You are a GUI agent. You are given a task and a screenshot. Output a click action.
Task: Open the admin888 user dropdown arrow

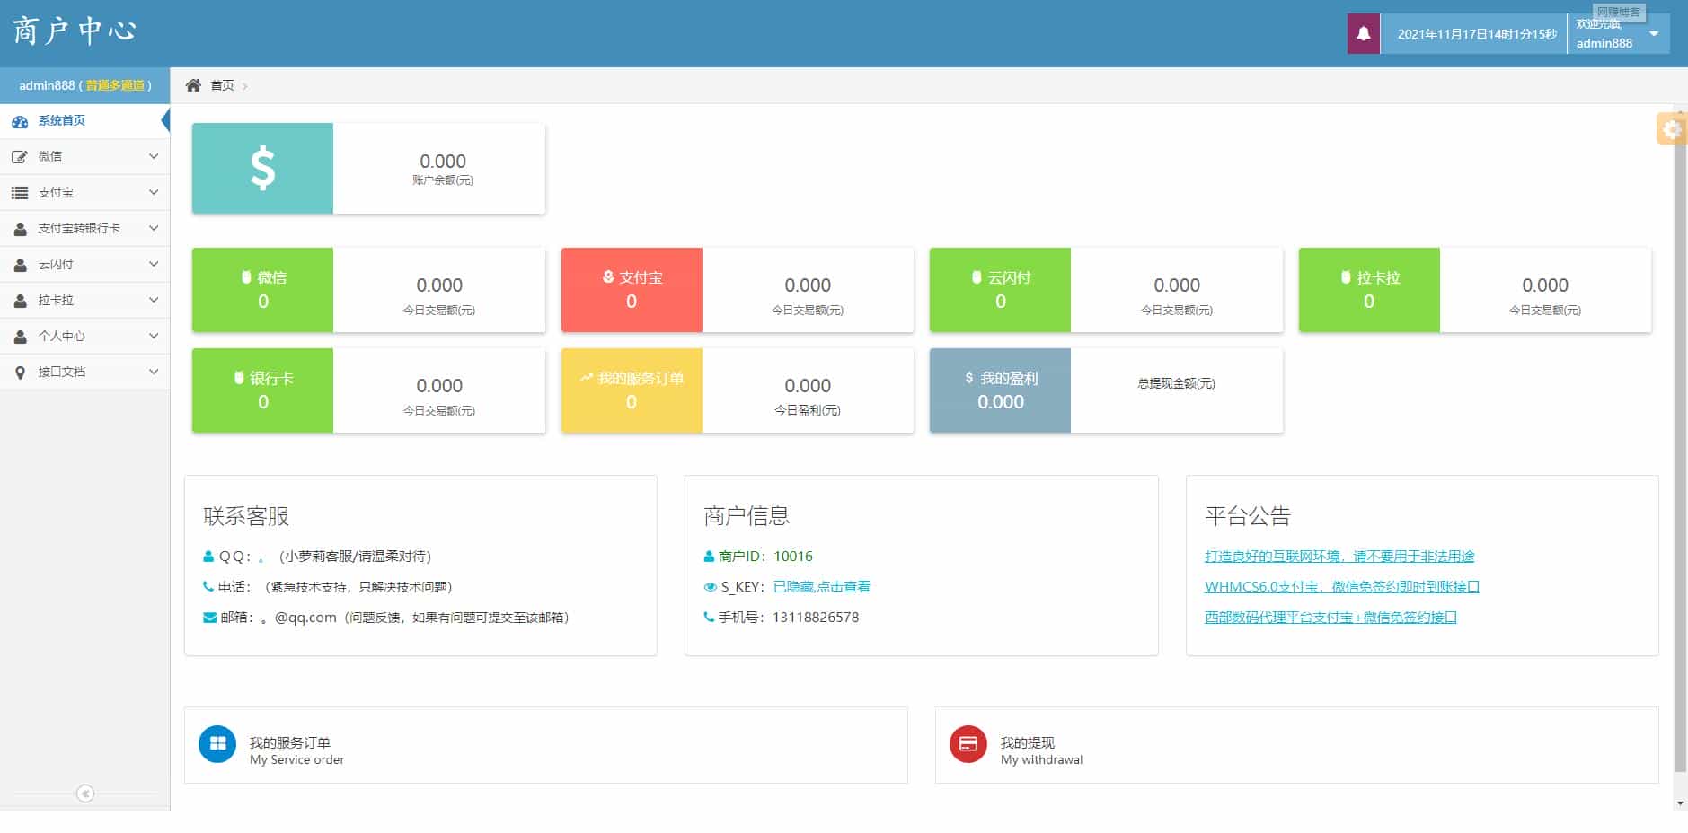point(1654,34)
